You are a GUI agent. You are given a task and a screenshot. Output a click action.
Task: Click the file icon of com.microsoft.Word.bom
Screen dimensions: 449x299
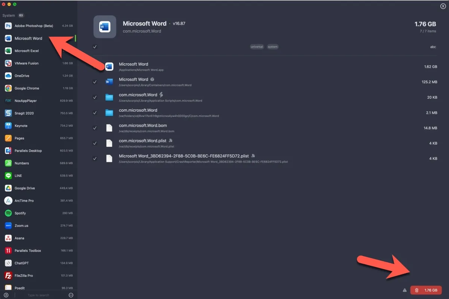click(109, 128)
